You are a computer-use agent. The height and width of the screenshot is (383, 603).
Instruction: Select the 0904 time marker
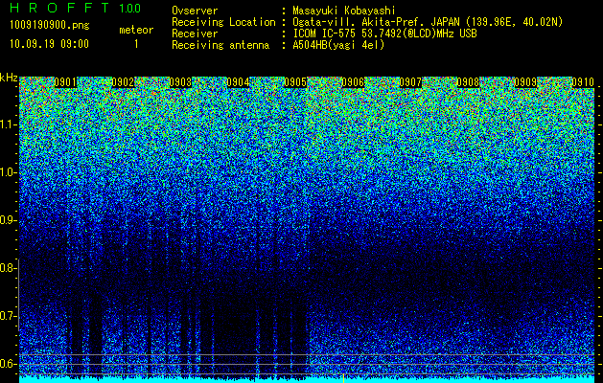[238, 82]
